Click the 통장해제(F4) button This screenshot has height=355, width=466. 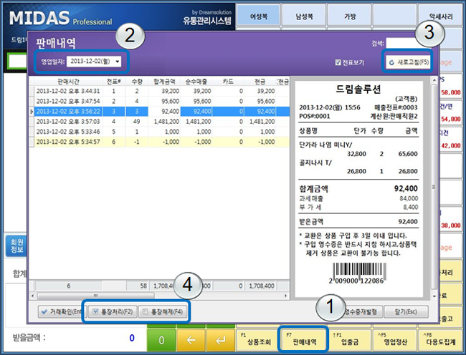point(163,312)
